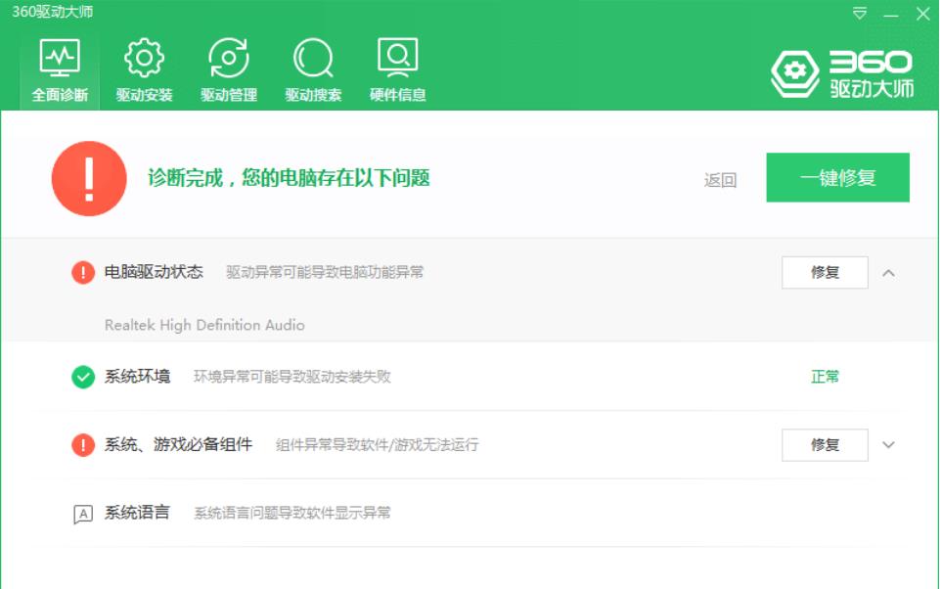Screen dimensions: 942x589
Task: Click the 电脑驱动状态 row title
Action: (x=154, y=272)
